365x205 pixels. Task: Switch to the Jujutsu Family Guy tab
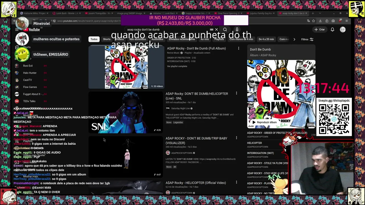[x=260, y=13]
